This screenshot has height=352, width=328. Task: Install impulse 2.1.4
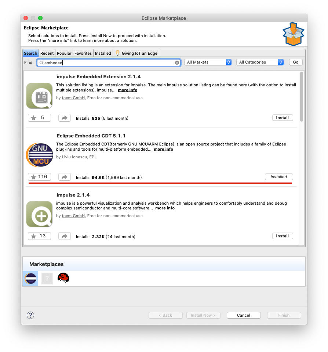283,236
